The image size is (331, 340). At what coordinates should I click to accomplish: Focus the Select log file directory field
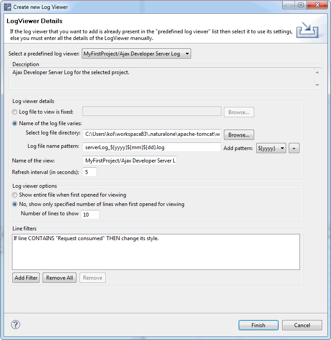pyautogui.click(x=152, y=134)
